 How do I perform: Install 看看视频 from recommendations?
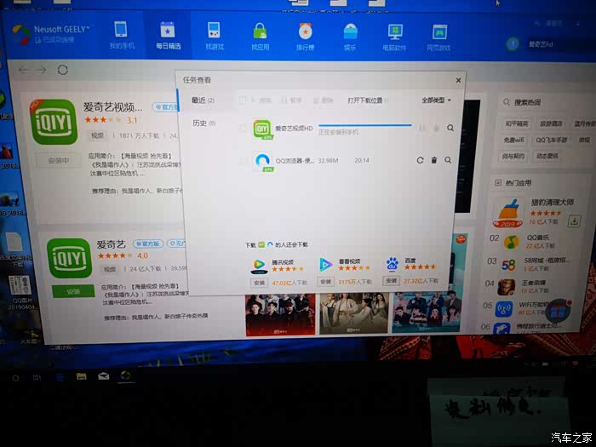pos(326,282)
